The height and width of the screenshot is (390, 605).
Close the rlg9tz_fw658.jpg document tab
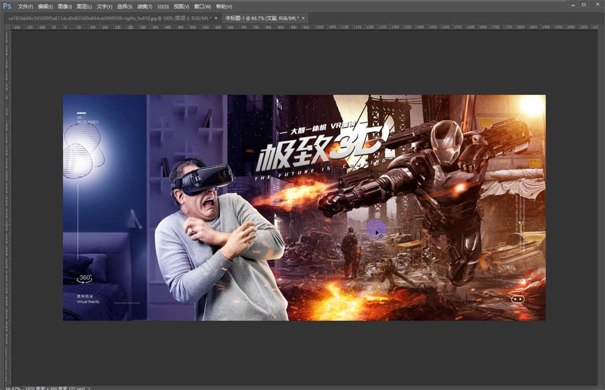click(217, 18)
